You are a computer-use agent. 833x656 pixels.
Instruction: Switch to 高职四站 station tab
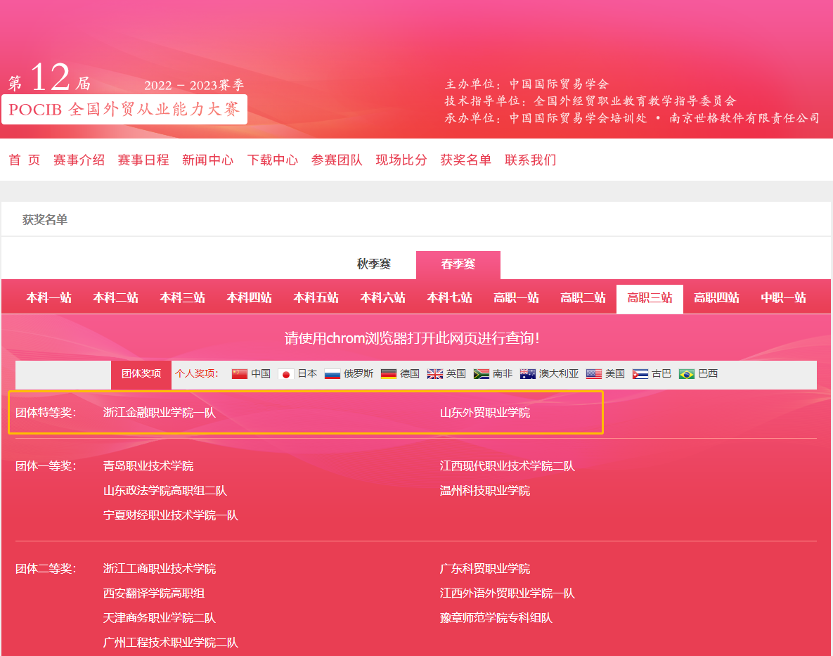716,298
